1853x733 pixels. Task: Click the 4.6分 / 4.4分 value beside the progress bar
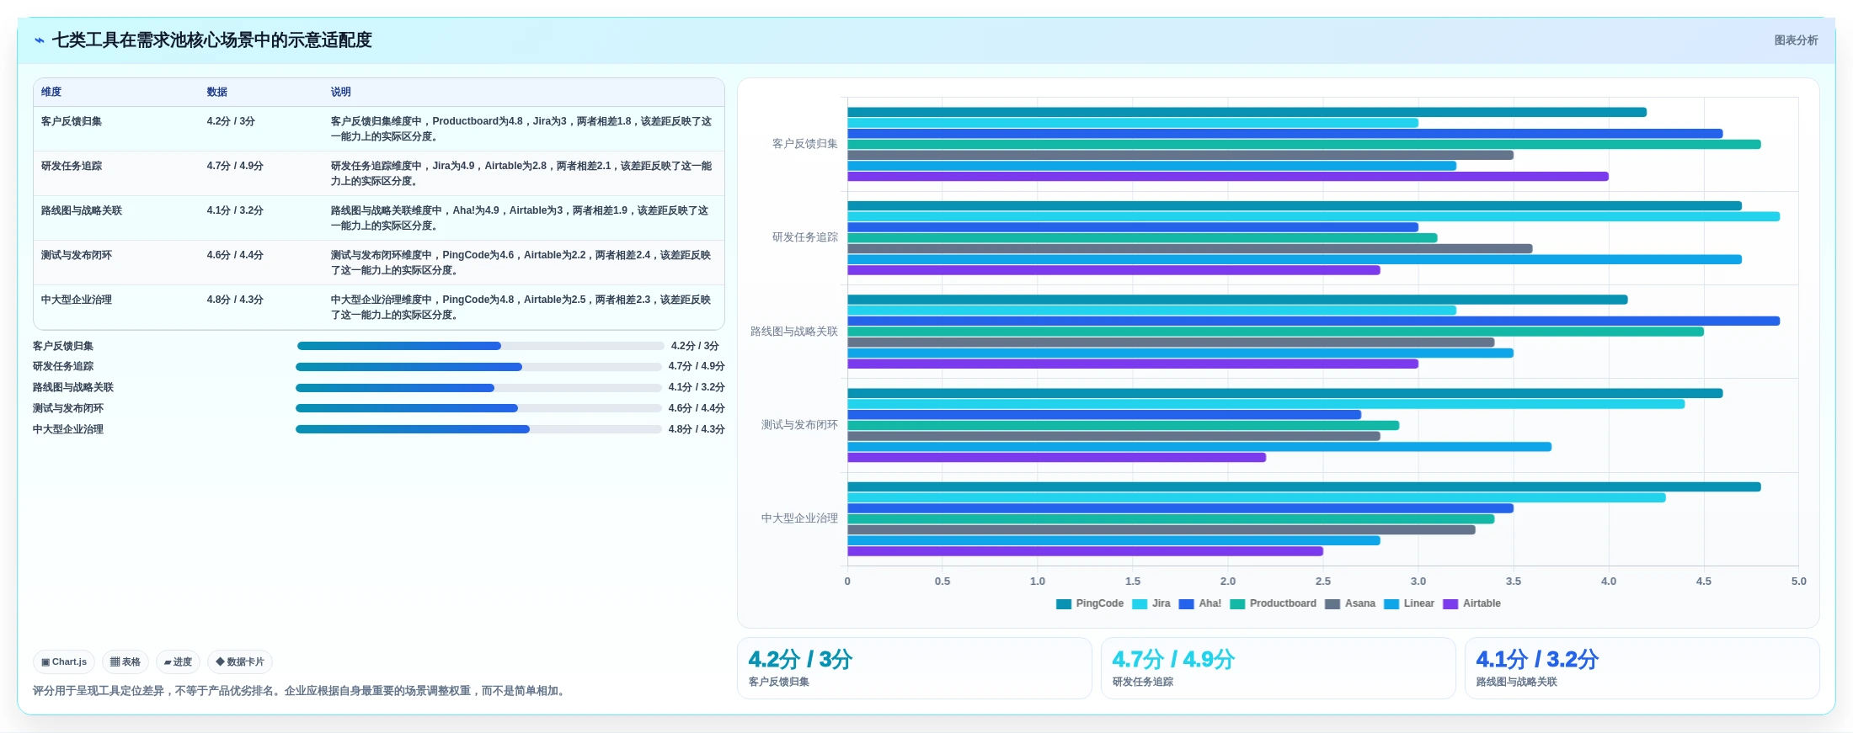[697, 408]
